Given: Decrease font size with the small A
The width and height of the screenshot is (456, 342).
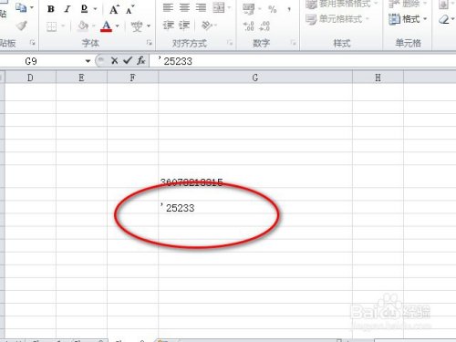Looking at the screenshot, I should tap(130, 9).
